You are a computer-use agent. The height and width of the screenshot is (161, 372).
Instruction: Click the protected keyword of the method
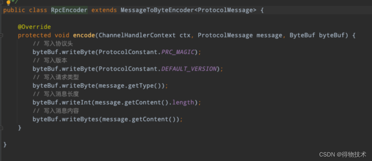click(34, 35)
